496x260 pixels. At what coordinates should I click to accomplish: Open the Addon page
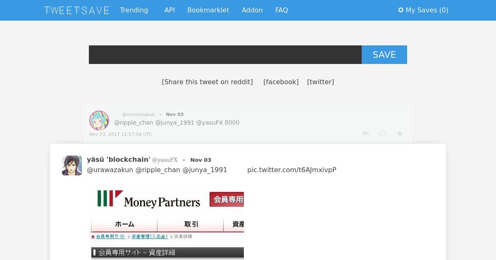252,10
